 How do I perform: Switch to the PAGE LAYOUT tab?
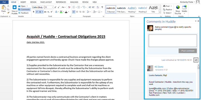point(46,2)
